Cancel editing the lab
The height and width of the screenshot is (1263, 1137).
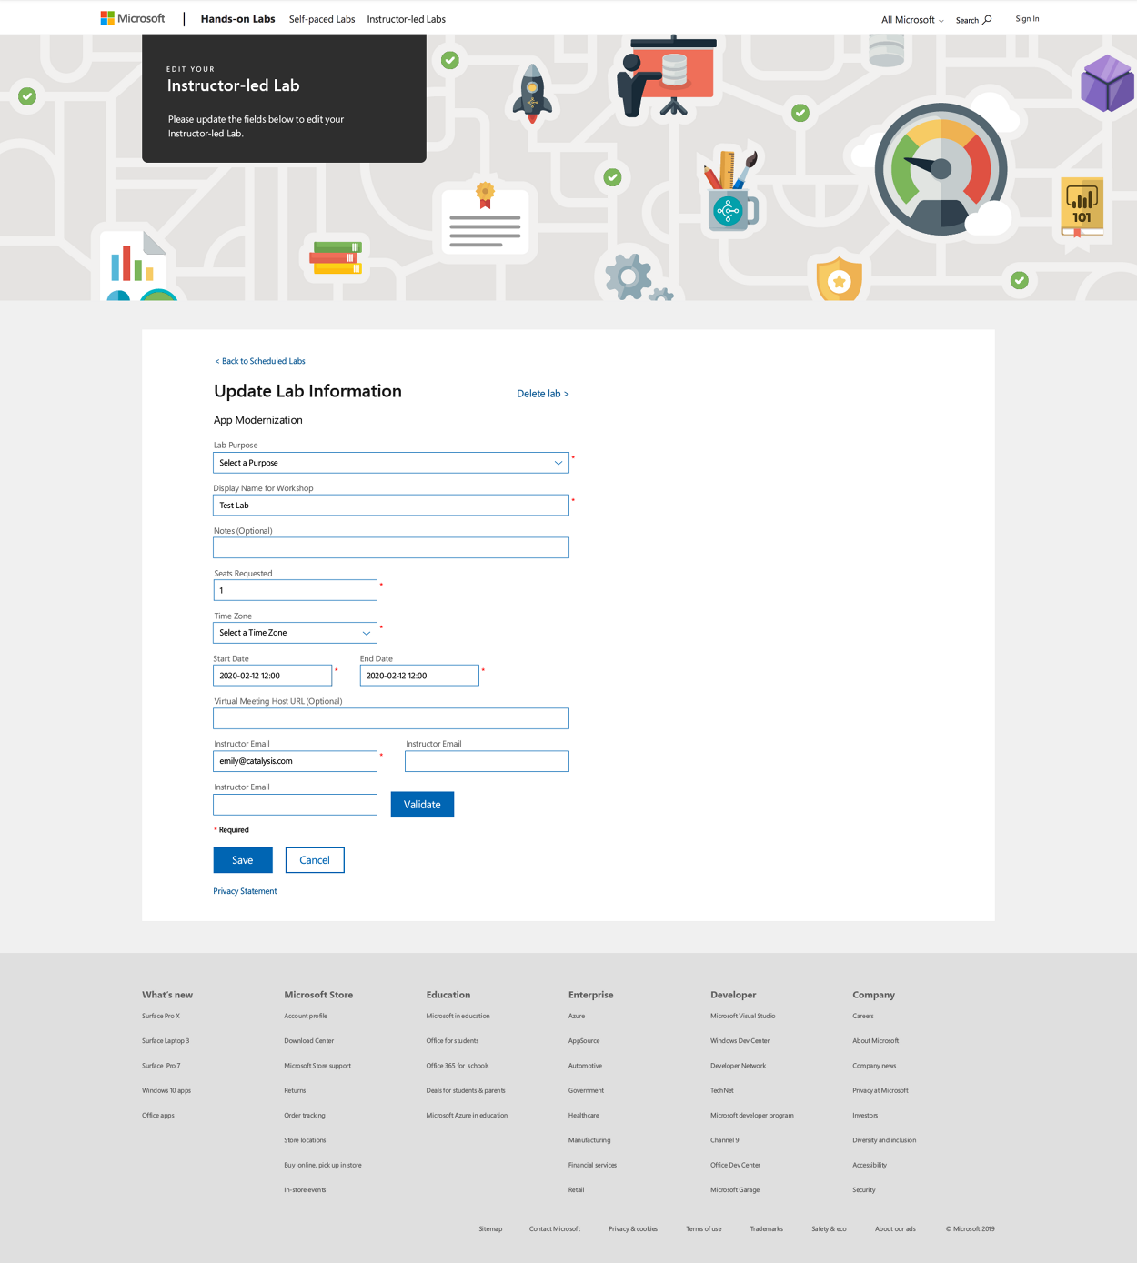tap(315, 860)
